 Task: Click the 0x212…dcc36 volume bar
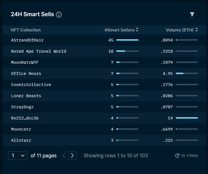(187, 118)
